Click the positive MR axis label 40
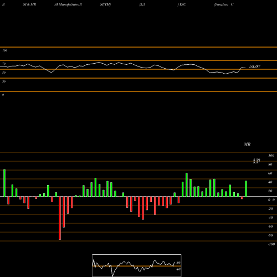 coord(270,182)
